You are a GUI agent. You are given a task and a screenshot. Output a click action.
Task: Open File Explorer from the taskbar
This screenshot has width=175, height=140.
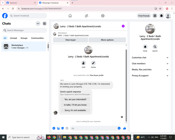65,137
